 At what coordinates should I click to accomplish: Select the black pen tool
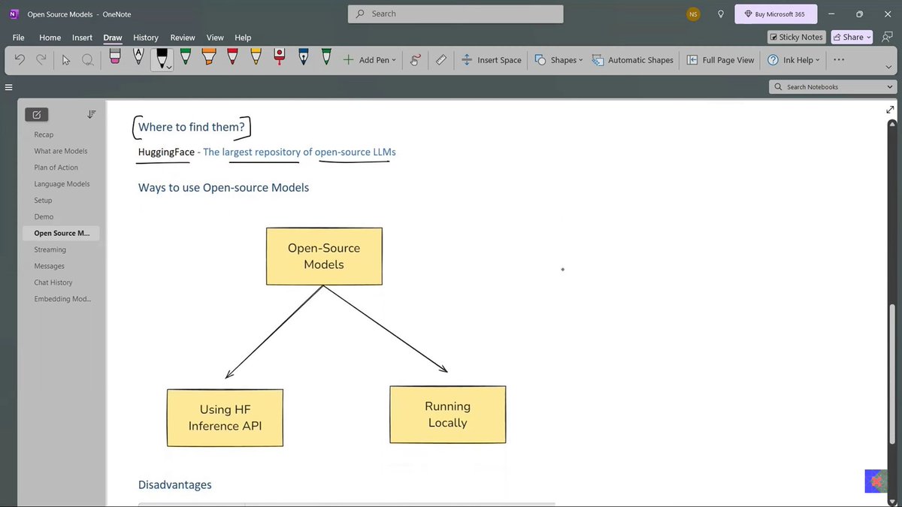(162, 59)
